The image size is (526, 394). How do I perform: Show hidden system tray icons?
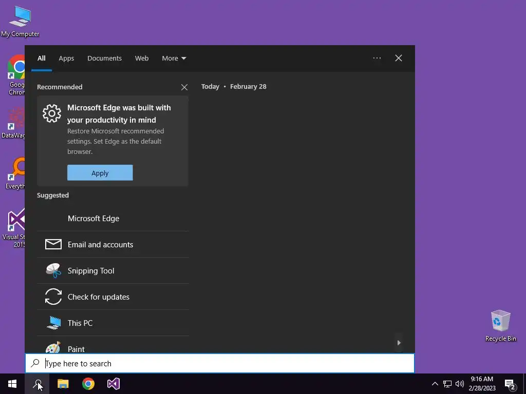[x=435, y=384]
